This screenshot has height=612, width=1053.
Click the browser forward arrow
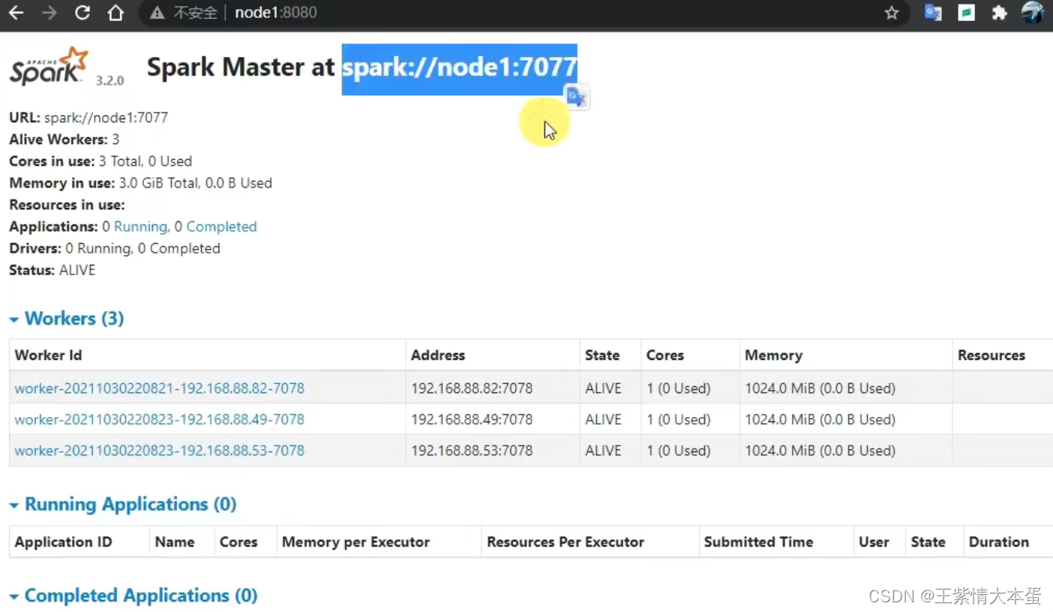(x=49, y=13)
